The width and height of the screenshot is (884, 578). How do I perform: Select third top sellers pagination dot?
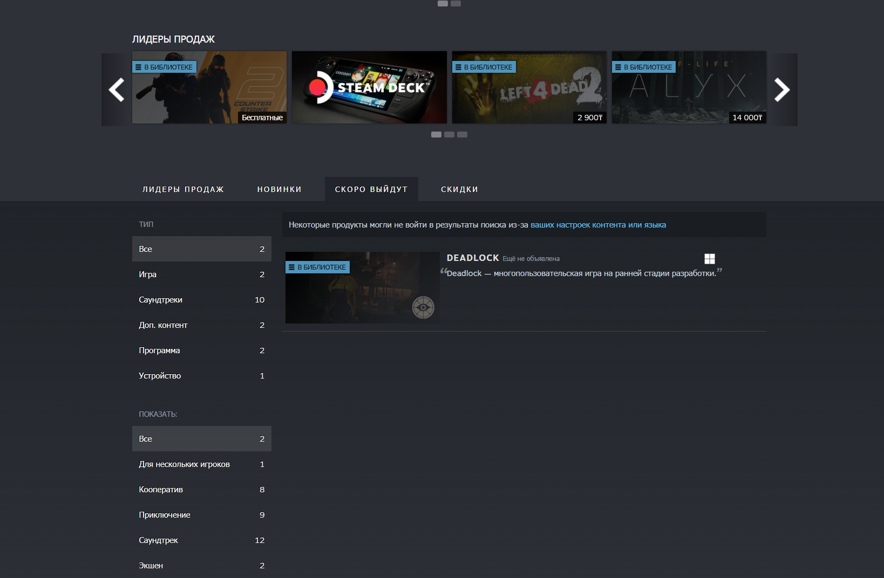462,135
